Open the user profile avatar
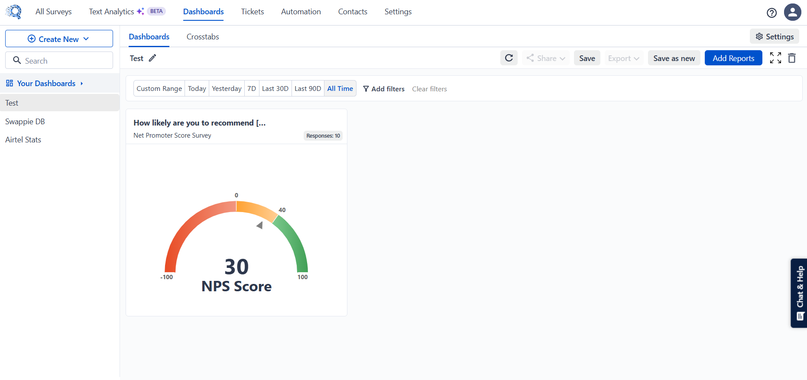The height and width of the screenshot is (380, 807). point(792,12)
